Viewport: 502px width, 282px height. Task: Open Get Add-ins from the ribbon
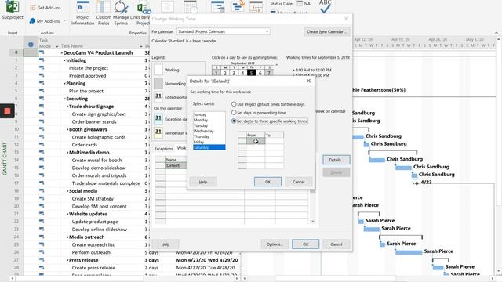coord(45,8)
